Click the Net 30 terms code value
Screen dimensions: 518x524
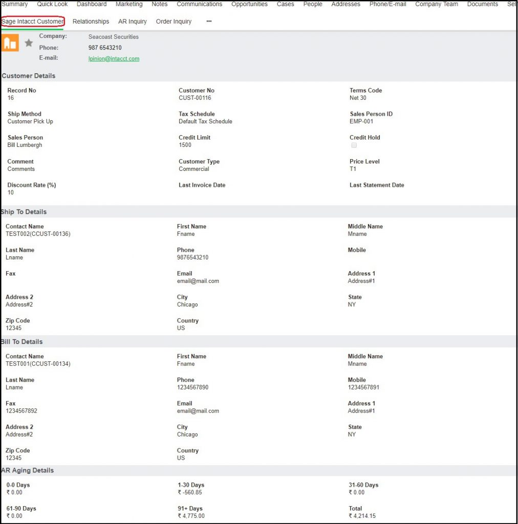click(358, 98)
